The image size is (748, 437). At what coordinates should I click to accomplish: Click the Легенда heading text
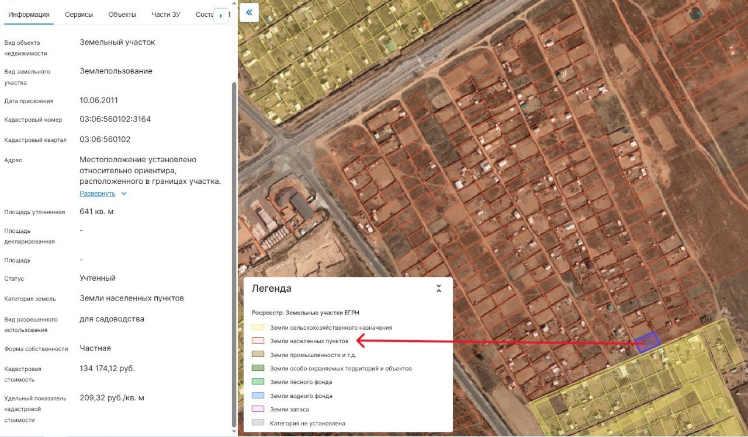271,288
